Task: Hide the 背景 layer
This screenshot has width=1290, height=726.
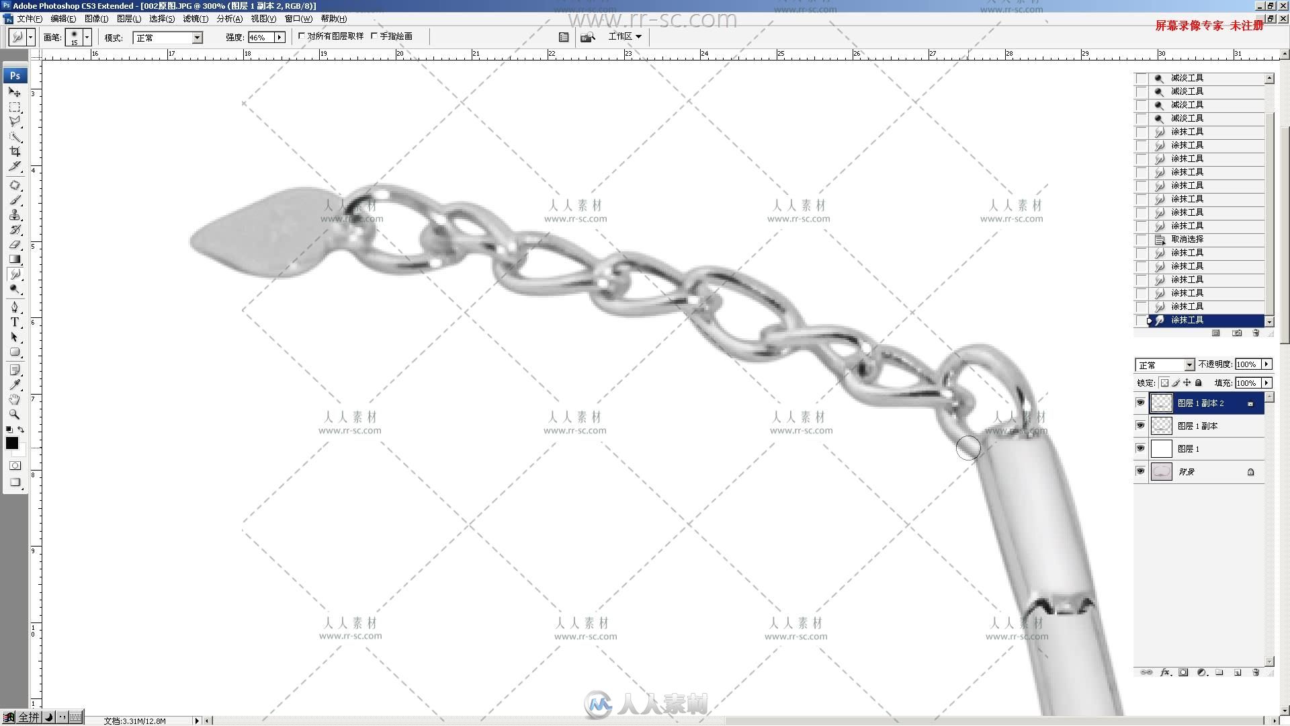Action: [1140, 472]
